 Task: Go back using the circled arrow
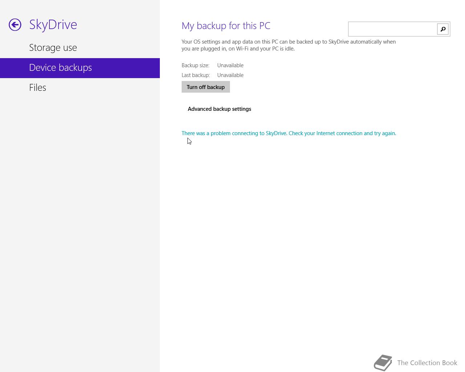15,25
